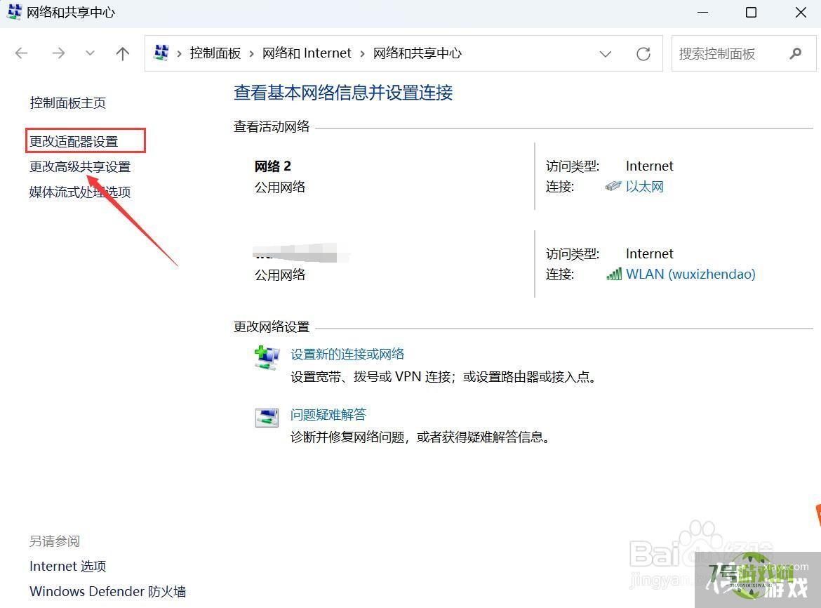Click the 查看基本网络信息并设置连接 heading
Viewport: 821px width, 608px height.
click(343, 93)
